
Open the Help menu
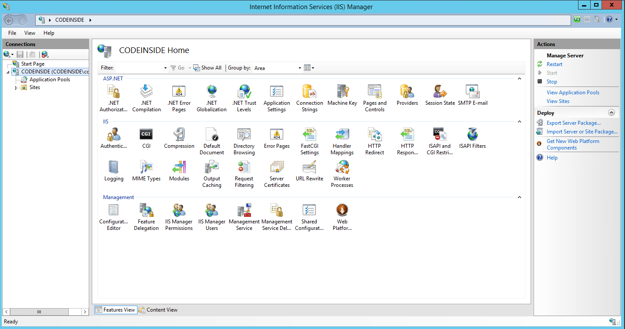(x=49, y=33)
